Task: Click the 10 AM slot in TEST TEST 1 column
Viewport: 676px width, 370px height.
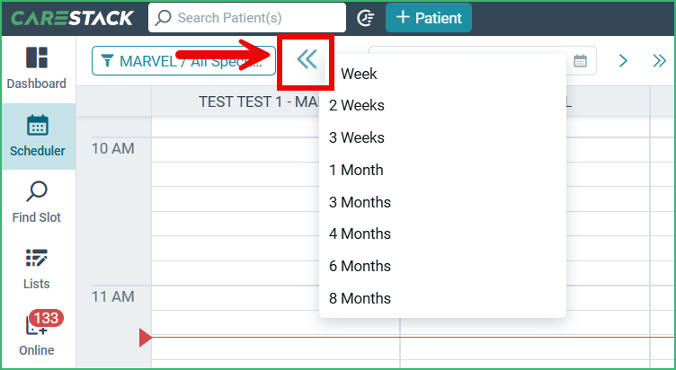Action: [x=235, y=149]
